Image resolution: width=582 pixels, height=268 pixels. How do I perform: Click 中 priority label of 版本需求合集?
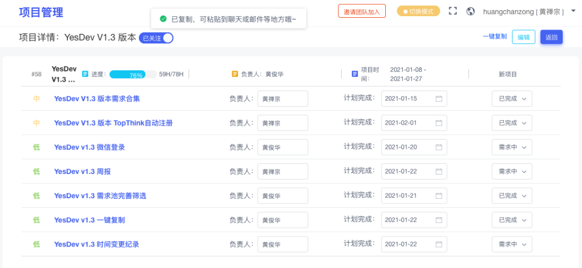pos(37,99)
